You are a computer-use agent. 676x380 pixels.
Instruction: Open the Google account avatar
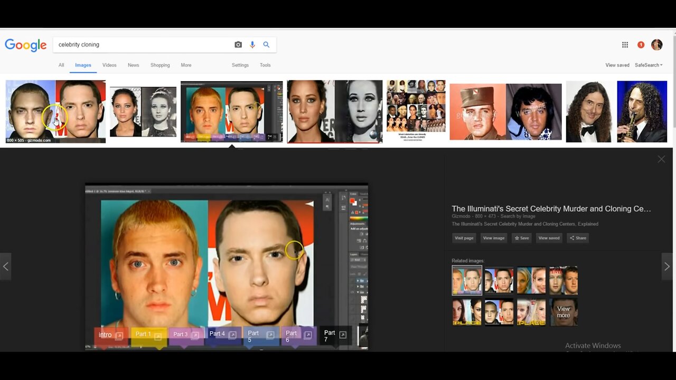tap(656, 45)
